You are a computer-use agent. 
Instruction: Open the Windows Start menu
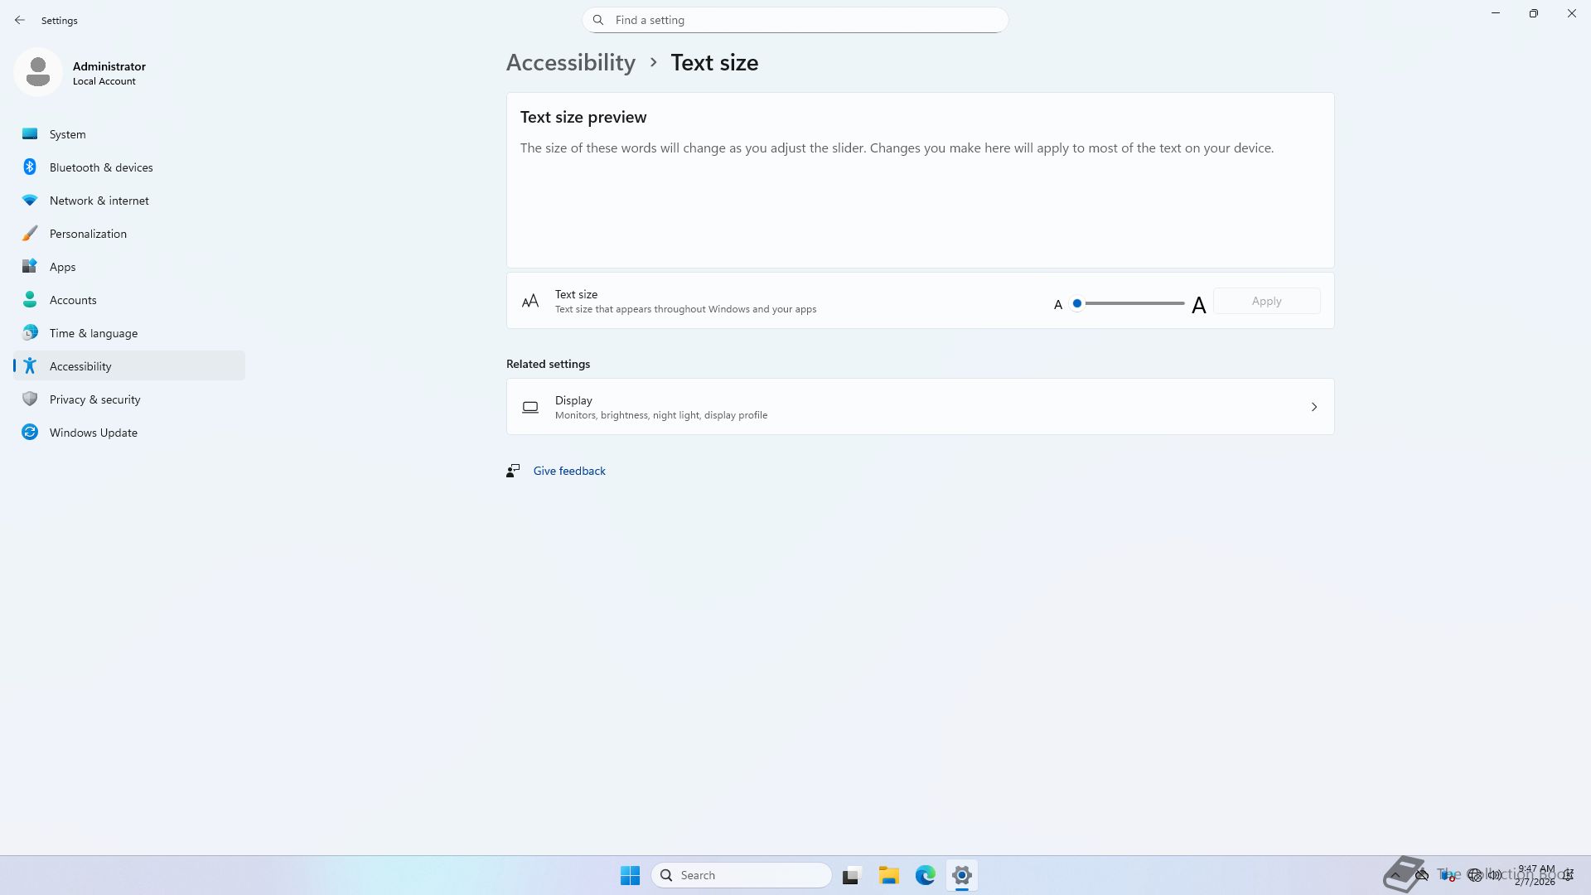630,875
